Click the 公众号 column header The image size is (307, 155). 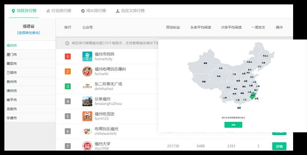pos(87,27)
